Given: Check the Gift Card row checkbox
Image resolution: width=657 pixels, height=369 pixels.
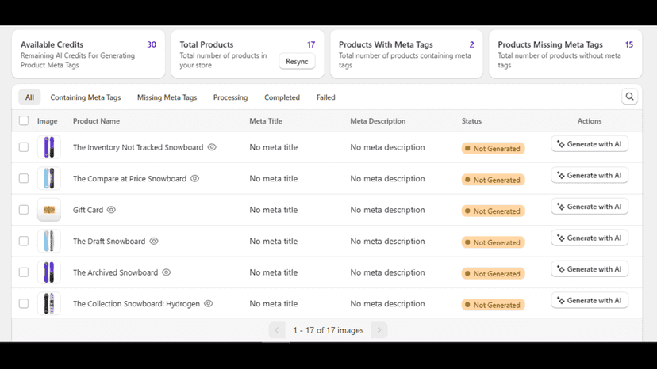Looking at the screenshot, I should [x=24, y=210].
